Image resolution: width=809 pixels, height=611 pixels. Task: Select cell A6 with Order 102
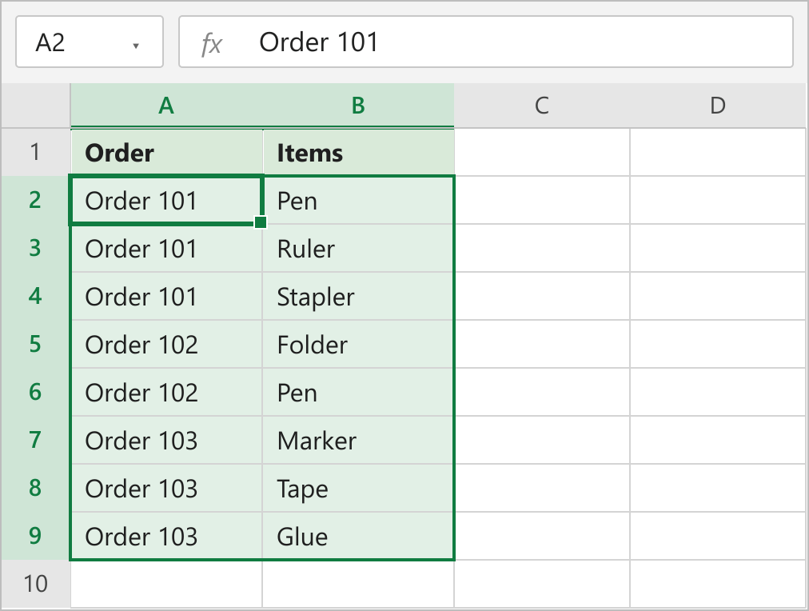tap(166, 392)
